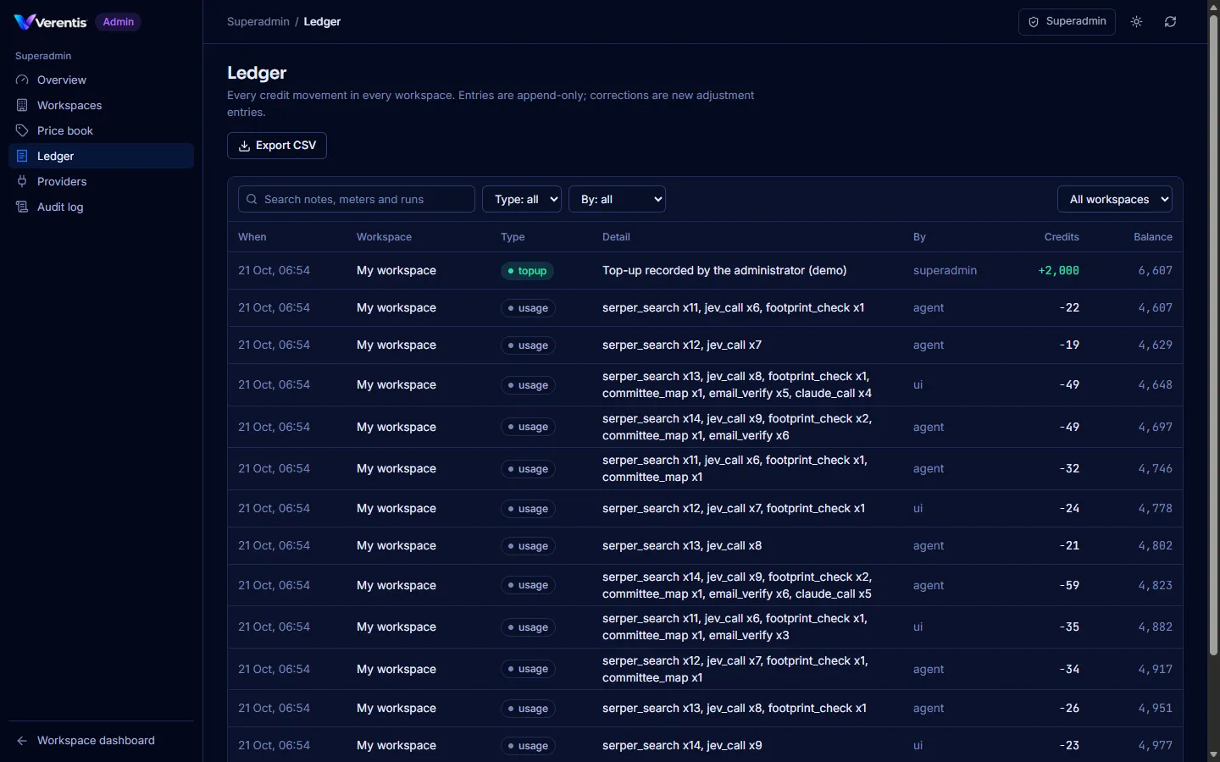Open Providers in the sidebar
The height and width of the screenshot is (762, 1220).
(x=101, y=181)
